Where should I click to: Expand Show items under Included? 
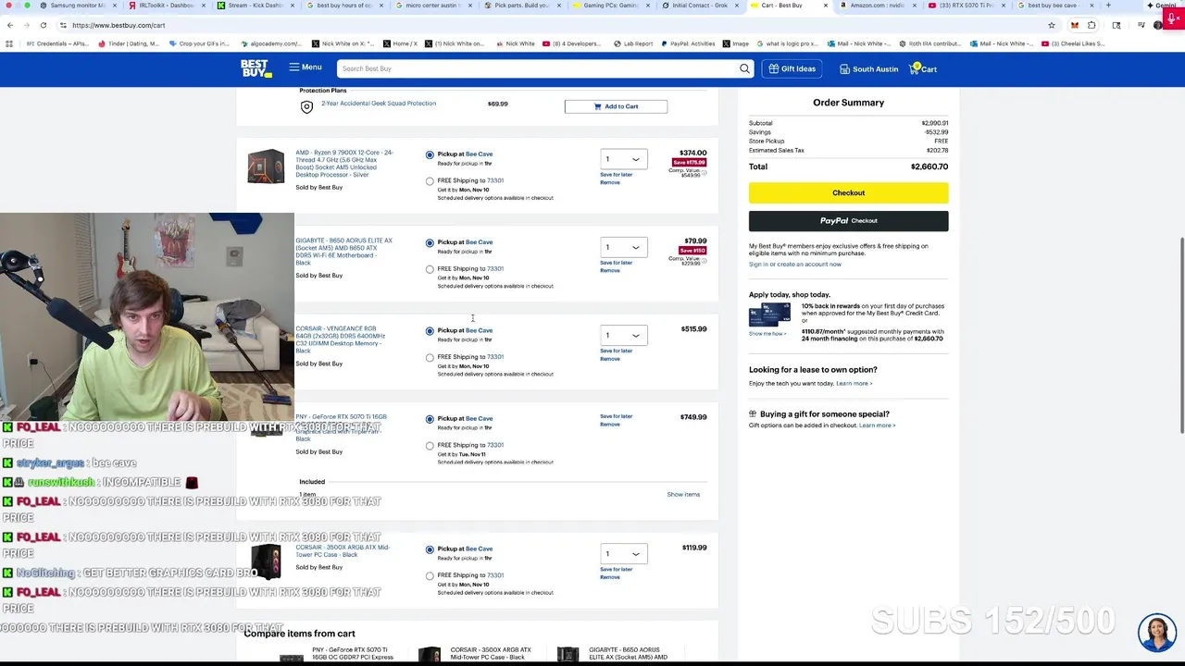pyautogui.click(x=683, y=495)
